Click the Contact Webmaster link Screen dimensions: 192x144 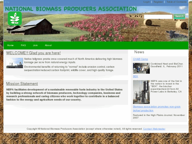[x=154, y=129]
